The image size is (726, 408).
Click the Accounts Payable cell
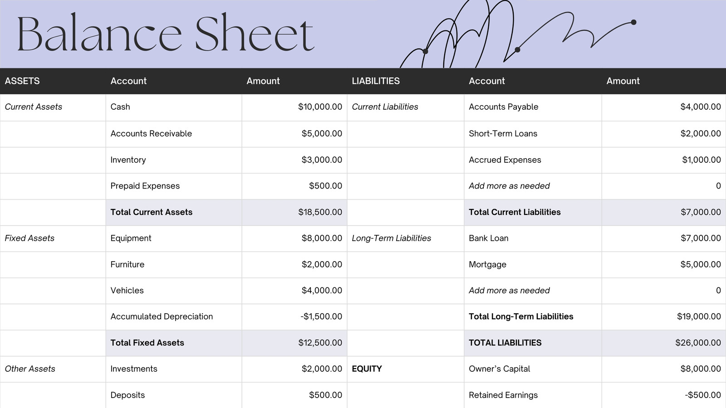point(503,107)
